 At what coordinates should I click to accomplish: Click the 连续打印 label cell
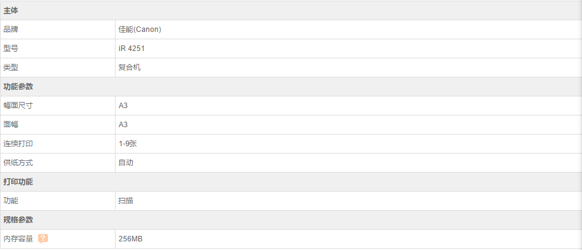click(x=18, y=144)
